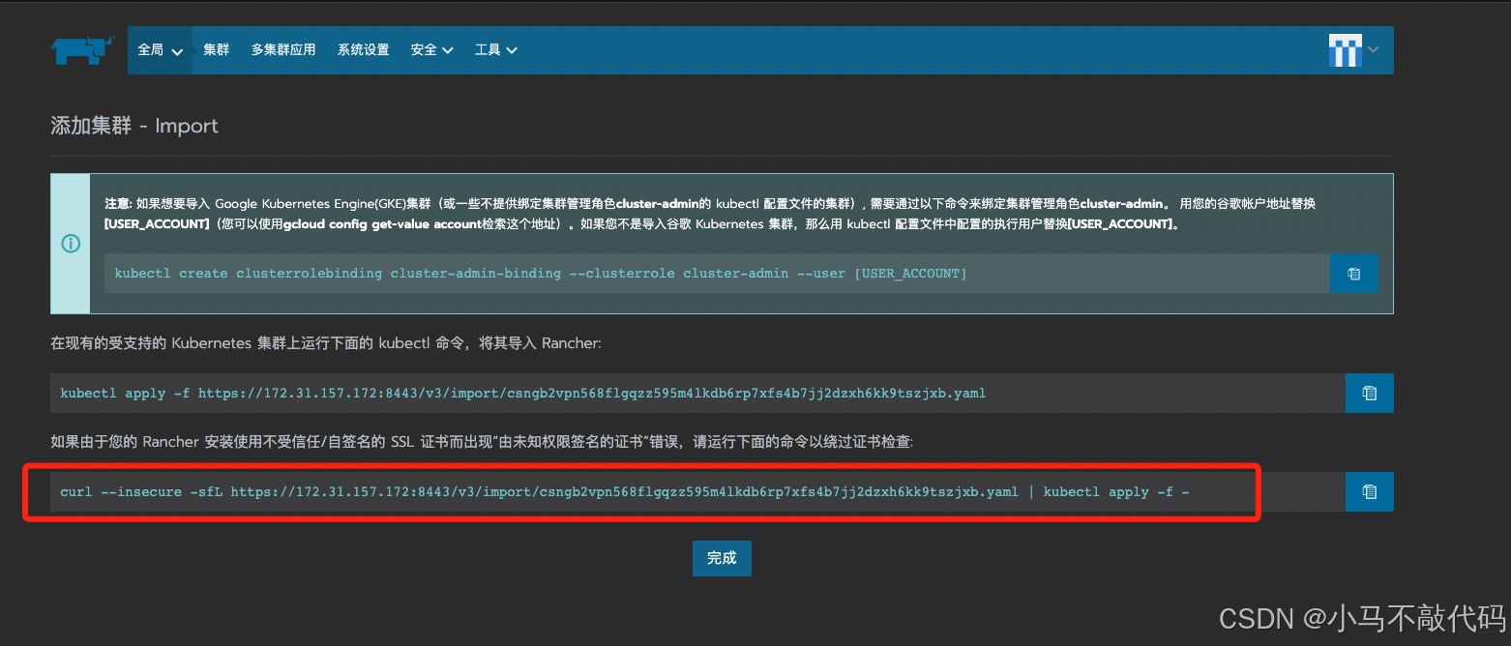Image resolution: width=1511 pixels, height=646 pixels.
Task: Open the user avatar menu
Action: tap(1345, 50)
